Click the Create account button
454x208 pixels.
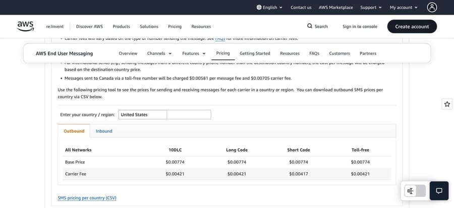412,27
